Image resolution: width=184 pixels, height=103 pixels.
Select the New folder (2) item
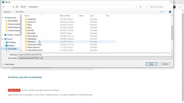click(32, 36)
